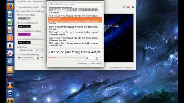The width and height of the screenshot is (184, 103).
Task: Decrease font size with minus stepper
Action: point(96,58)
